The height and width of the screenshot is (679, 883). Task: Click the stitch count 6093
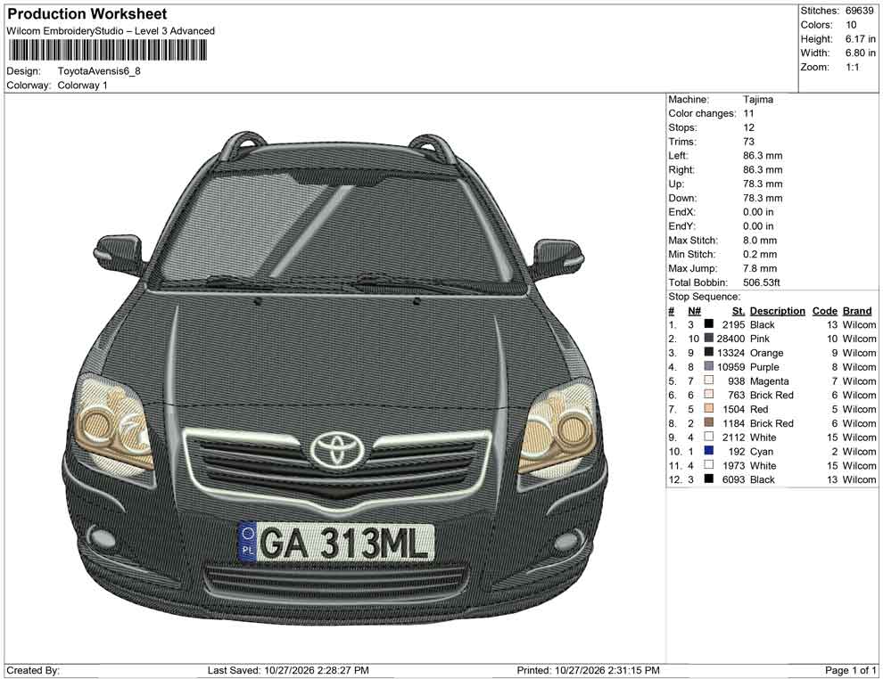pyautogui.click(x=733, y=479)
